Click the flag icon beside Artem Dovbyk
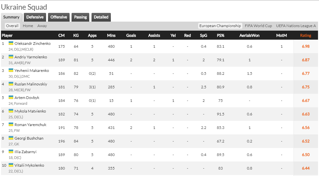This screenshot has height=176, width=319. [x=11, y=97]
